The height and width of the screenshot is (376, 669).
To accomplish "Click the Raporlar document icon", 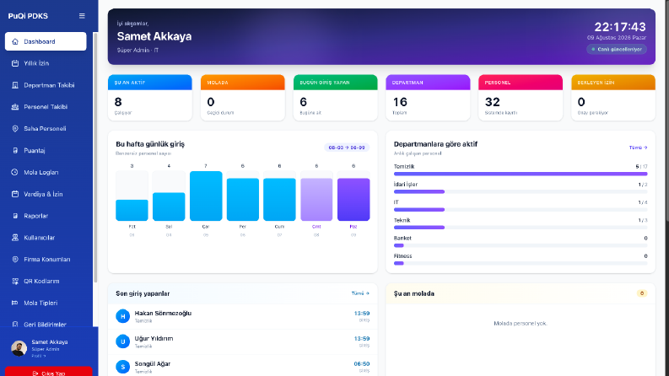I will (15, 216).
